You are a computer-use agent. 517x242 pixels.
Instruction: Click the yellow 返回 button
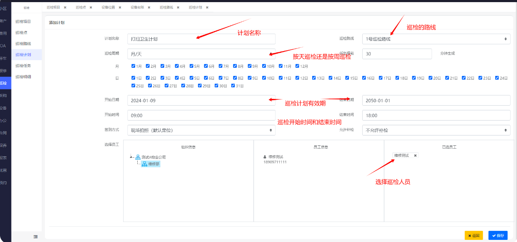click(474, 235)
